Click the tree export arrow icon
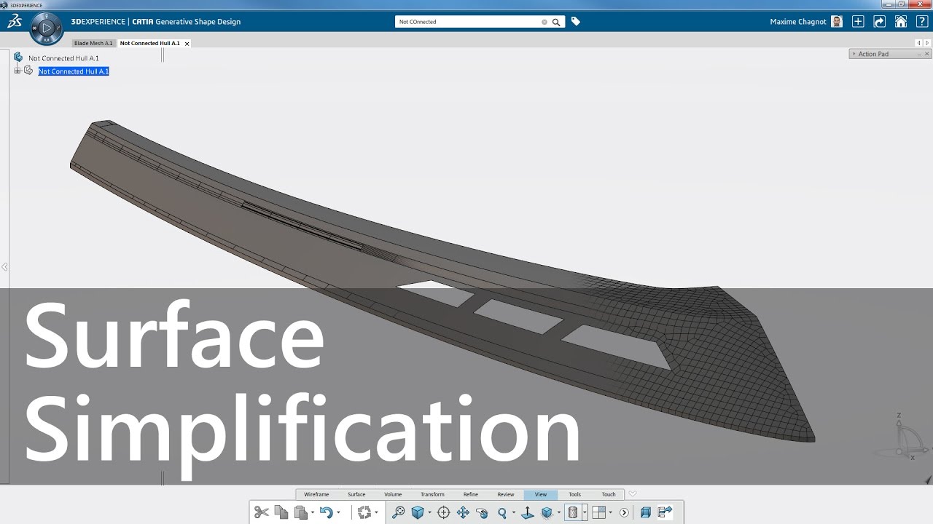Image resolution: width=933 pixels, height=524 pixels. [665, 512]
